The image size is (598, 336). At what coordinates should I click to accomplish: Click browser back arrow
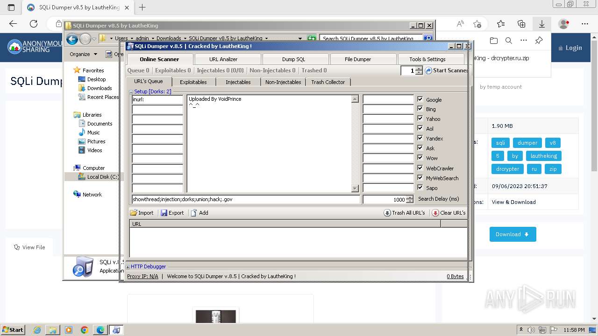(13, 24)
